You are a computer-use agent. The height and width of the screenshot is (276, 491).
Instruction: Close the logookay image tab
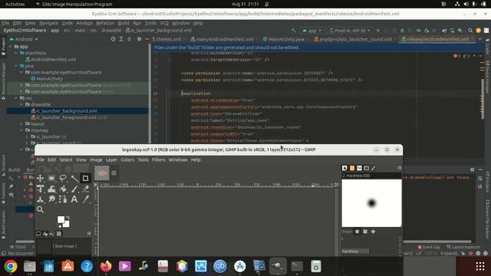tap(114, 172)
